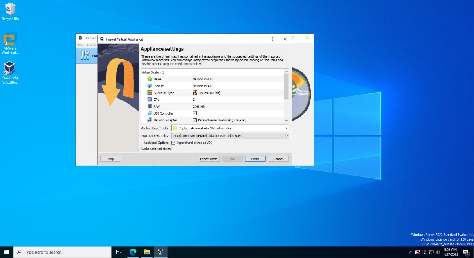Screen dimensions: 474x258
Task: Switch to Expert Mode
Action: 209,159
